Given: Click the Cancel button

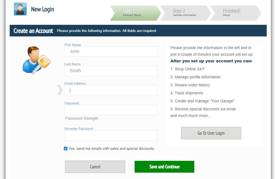Looking at the screenshot, I should [95, 167].
